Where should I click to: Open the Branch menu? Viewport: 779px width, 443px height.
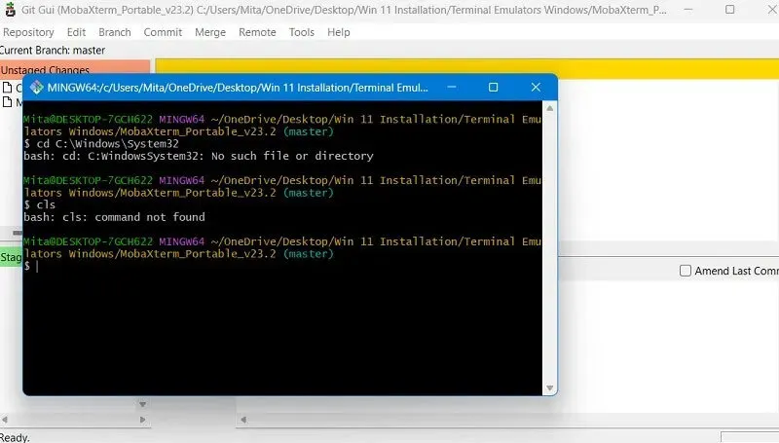tap(115, 32)
